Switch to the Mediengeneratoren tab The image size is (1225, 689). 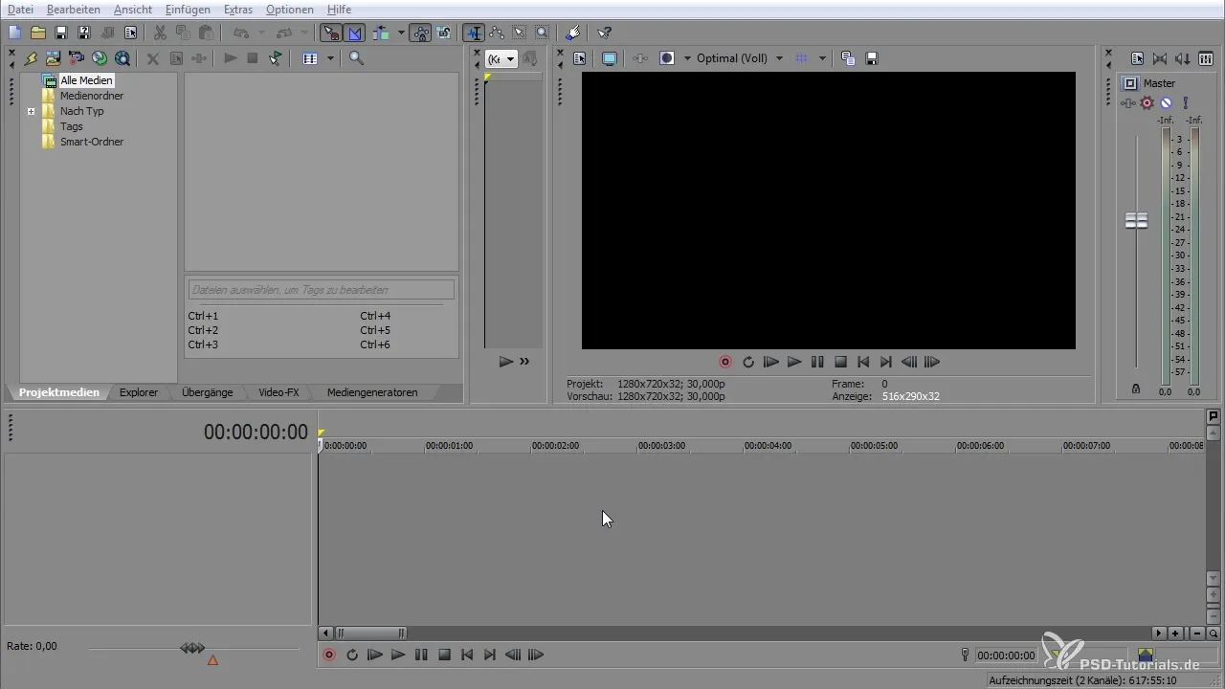[x=372, y=392]
